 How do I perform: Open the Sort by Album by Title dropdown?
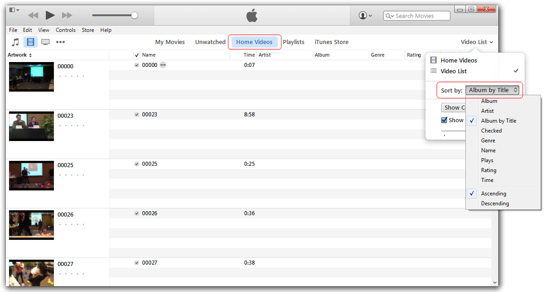point(492,90)
